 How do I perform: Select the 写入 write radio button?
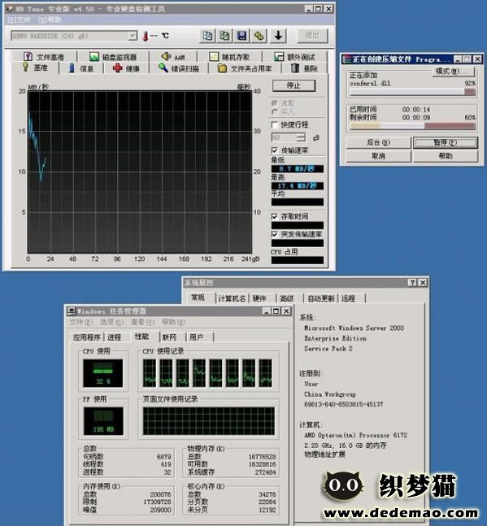(275, 111)
